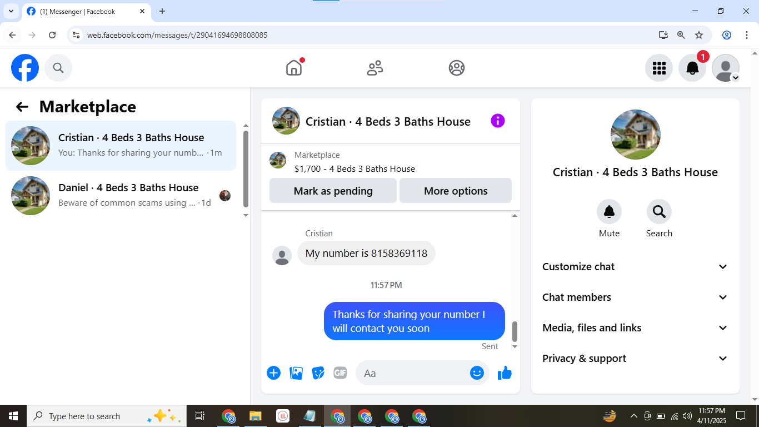The width and height of the screenshot is (759, 427).
Task: Click the Mute bell button
Action: point(609,211)
